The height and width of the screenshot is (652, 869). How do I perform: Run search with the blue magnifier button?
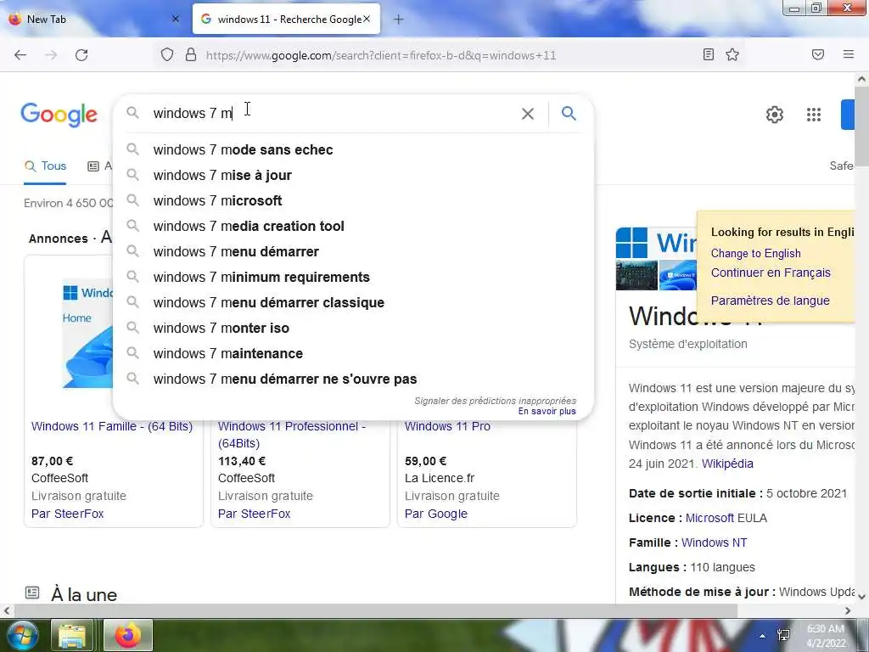point(569,114)
